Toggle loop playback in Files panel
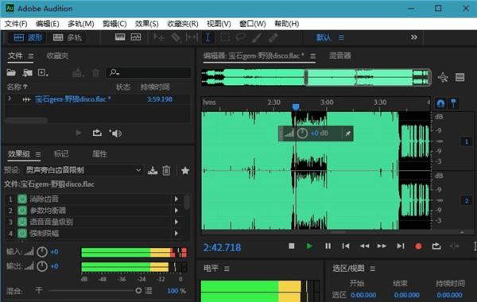The height and width of the screenshot is (302, 477). pyautogui.click(x=97, y=134)
